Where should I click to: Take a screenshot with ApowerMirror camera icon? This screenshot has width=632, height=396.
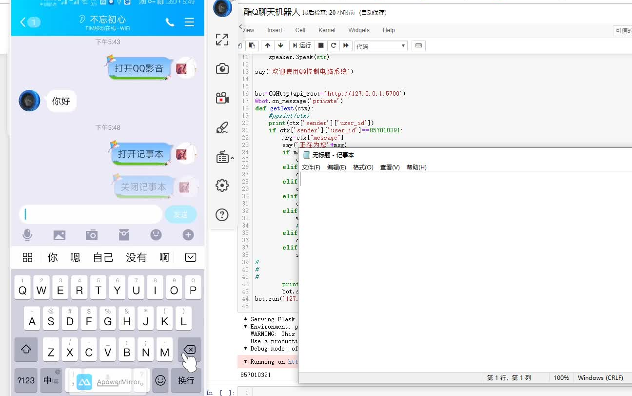[222, 69]
